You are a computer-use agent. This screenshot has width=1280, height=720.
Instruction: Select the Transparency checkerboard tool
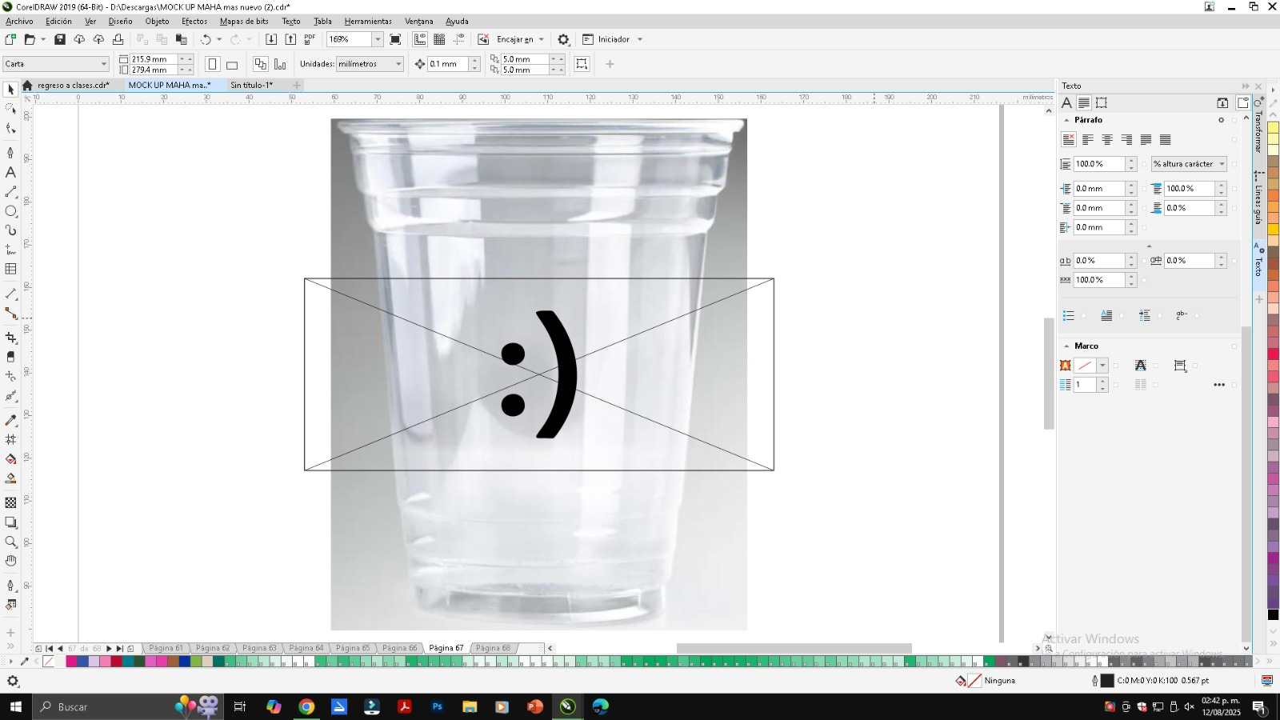click(10, 502)
